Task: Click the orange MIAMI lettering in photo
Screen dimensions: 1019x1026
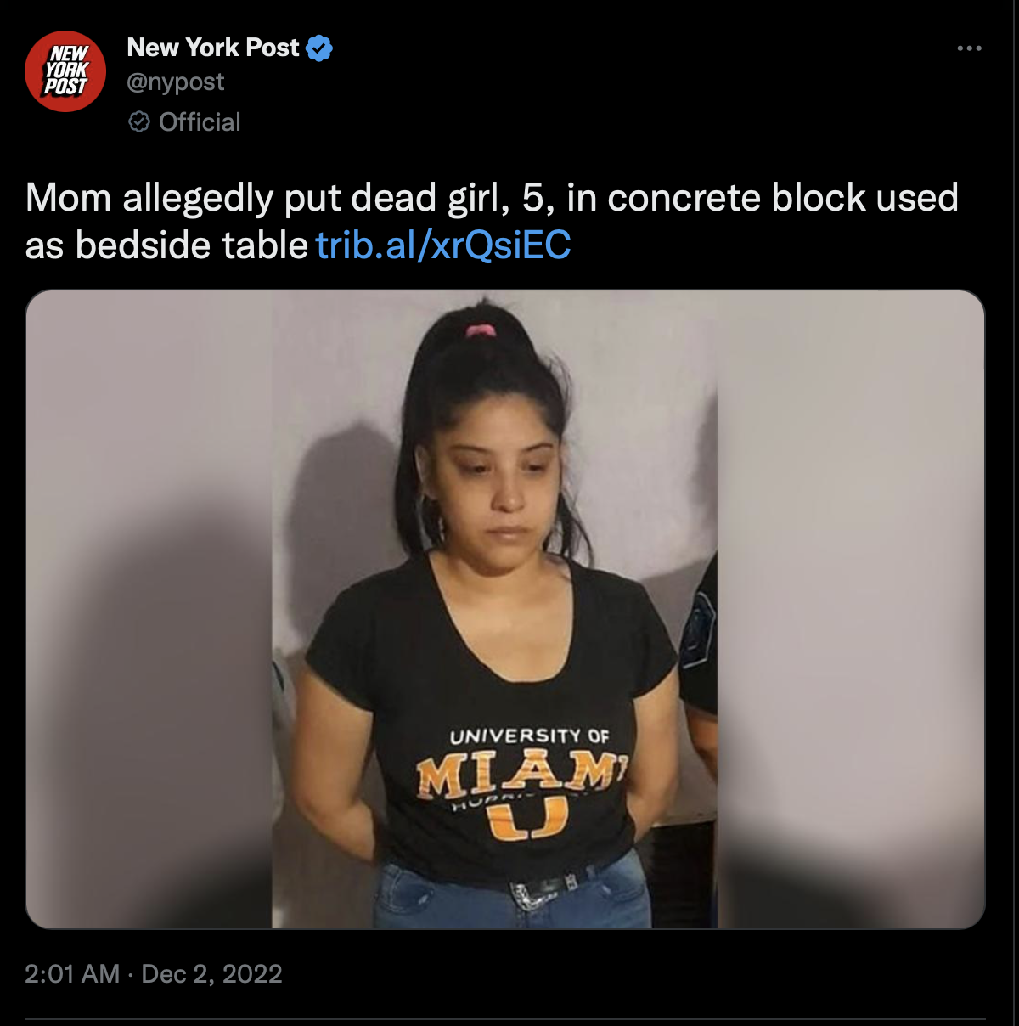Action: coord(522,775)
